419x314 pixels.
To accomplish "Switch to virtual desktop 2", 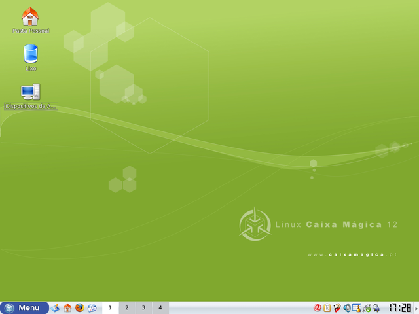I will click(127, 308).
